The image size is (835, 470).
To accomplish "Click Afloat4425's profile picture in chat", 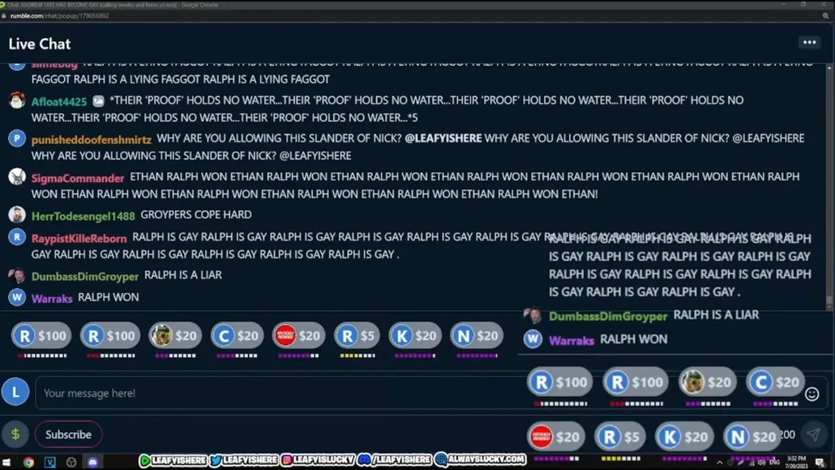I will 17,100.
